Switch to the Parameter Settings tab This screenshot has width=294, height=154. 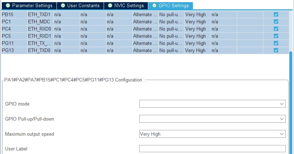point(29,6)
